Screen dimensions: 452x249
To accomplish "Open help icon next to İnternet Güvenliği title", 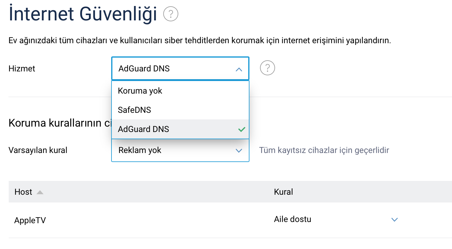I will point(171,14).
